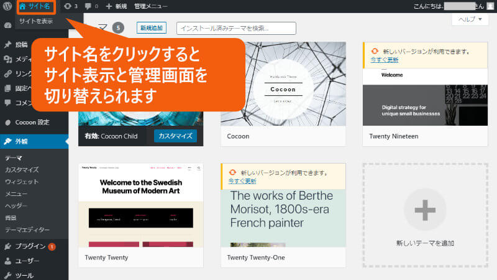The image size is (497, 280).
Task: Click the user avatar at top right
Action: click(490, 6)
